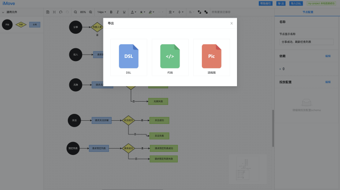
Task: Toggle italic formatting
Action: (x=118, y=12)
